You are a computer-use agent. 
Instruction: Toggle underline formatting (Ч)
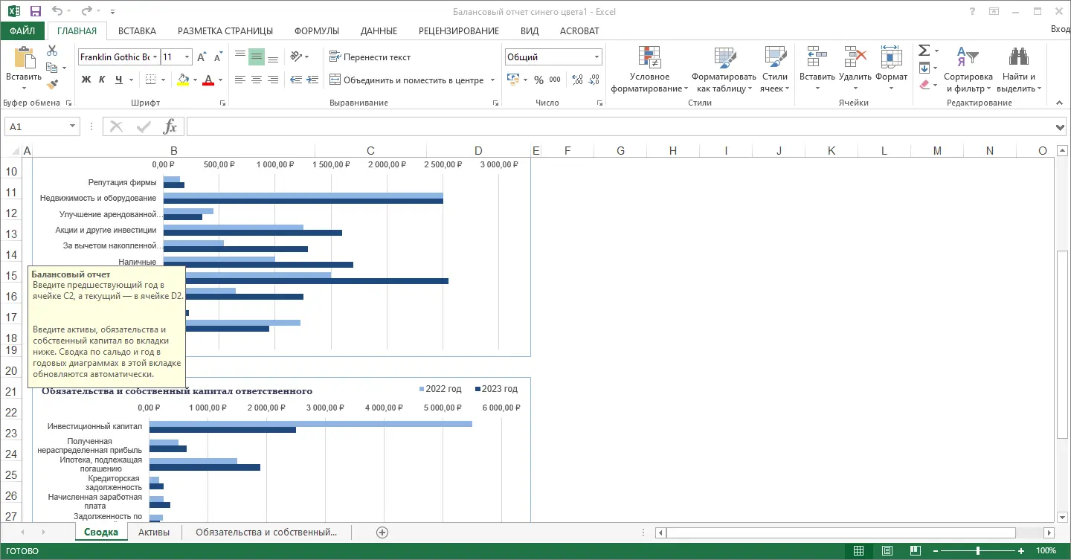(118, 80)
